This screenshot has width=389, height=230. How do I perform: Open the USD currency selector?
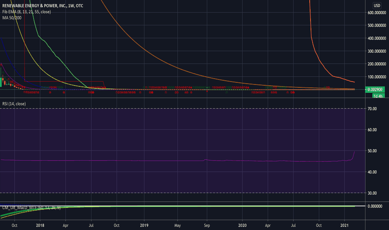click(377, 5)
